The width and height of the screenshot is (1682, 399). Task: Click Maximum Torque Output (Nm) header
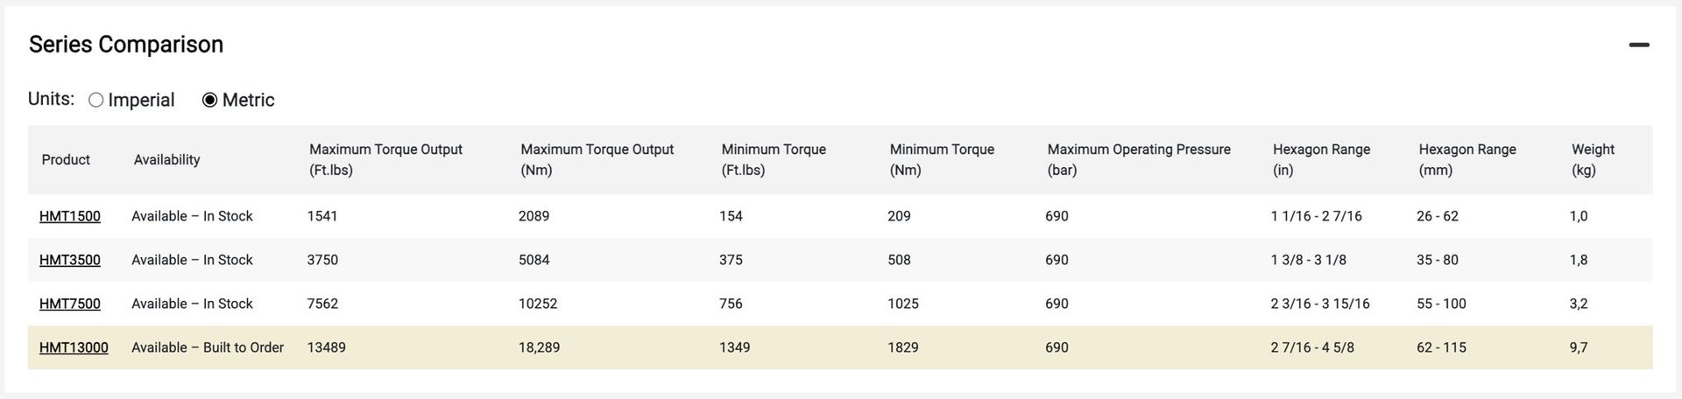597,159
